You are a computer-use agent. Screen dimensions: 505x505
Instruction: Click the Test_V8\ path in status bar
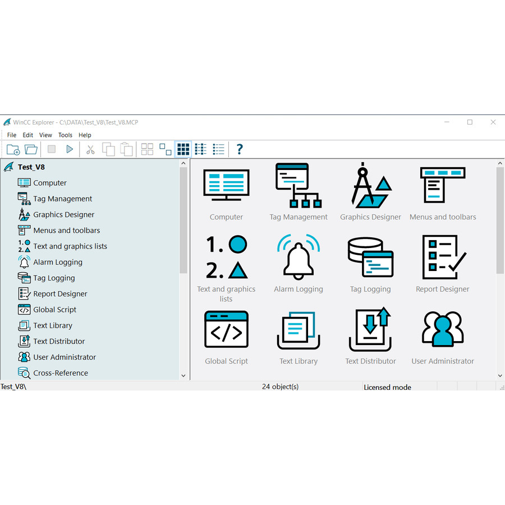pyautogui.click(x=13, y=387)
